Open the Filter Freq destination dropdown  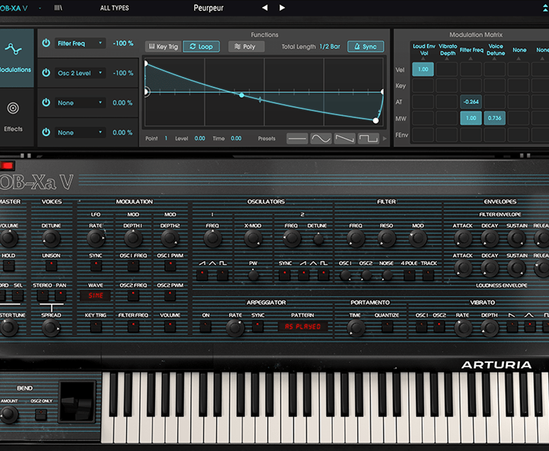(x=80, y=43)
